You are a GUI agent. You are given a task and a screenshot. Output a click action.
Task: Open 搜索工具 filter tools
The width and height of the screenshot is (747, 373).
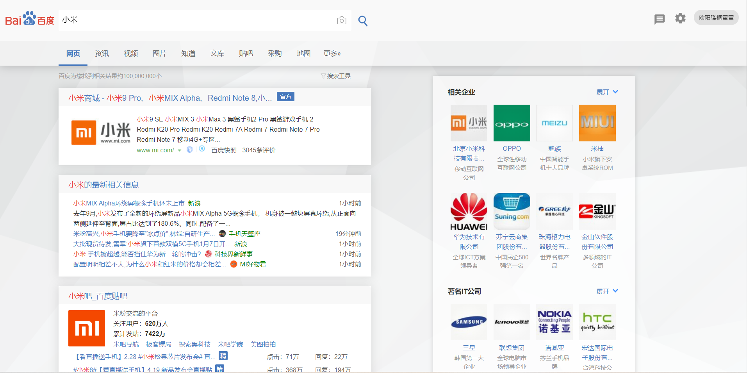[x=336, y=76]
